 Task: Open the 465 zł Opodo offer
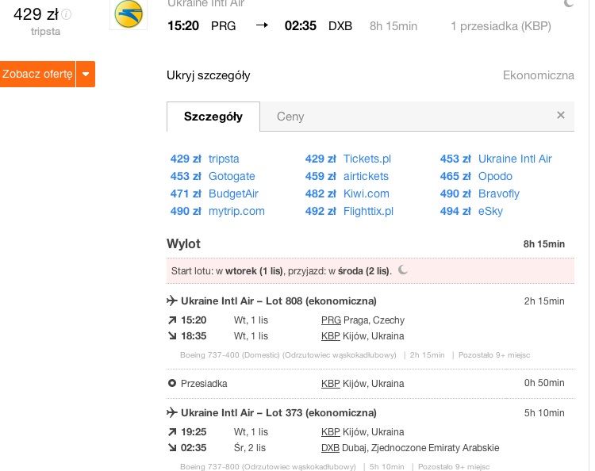coord(476,176)
